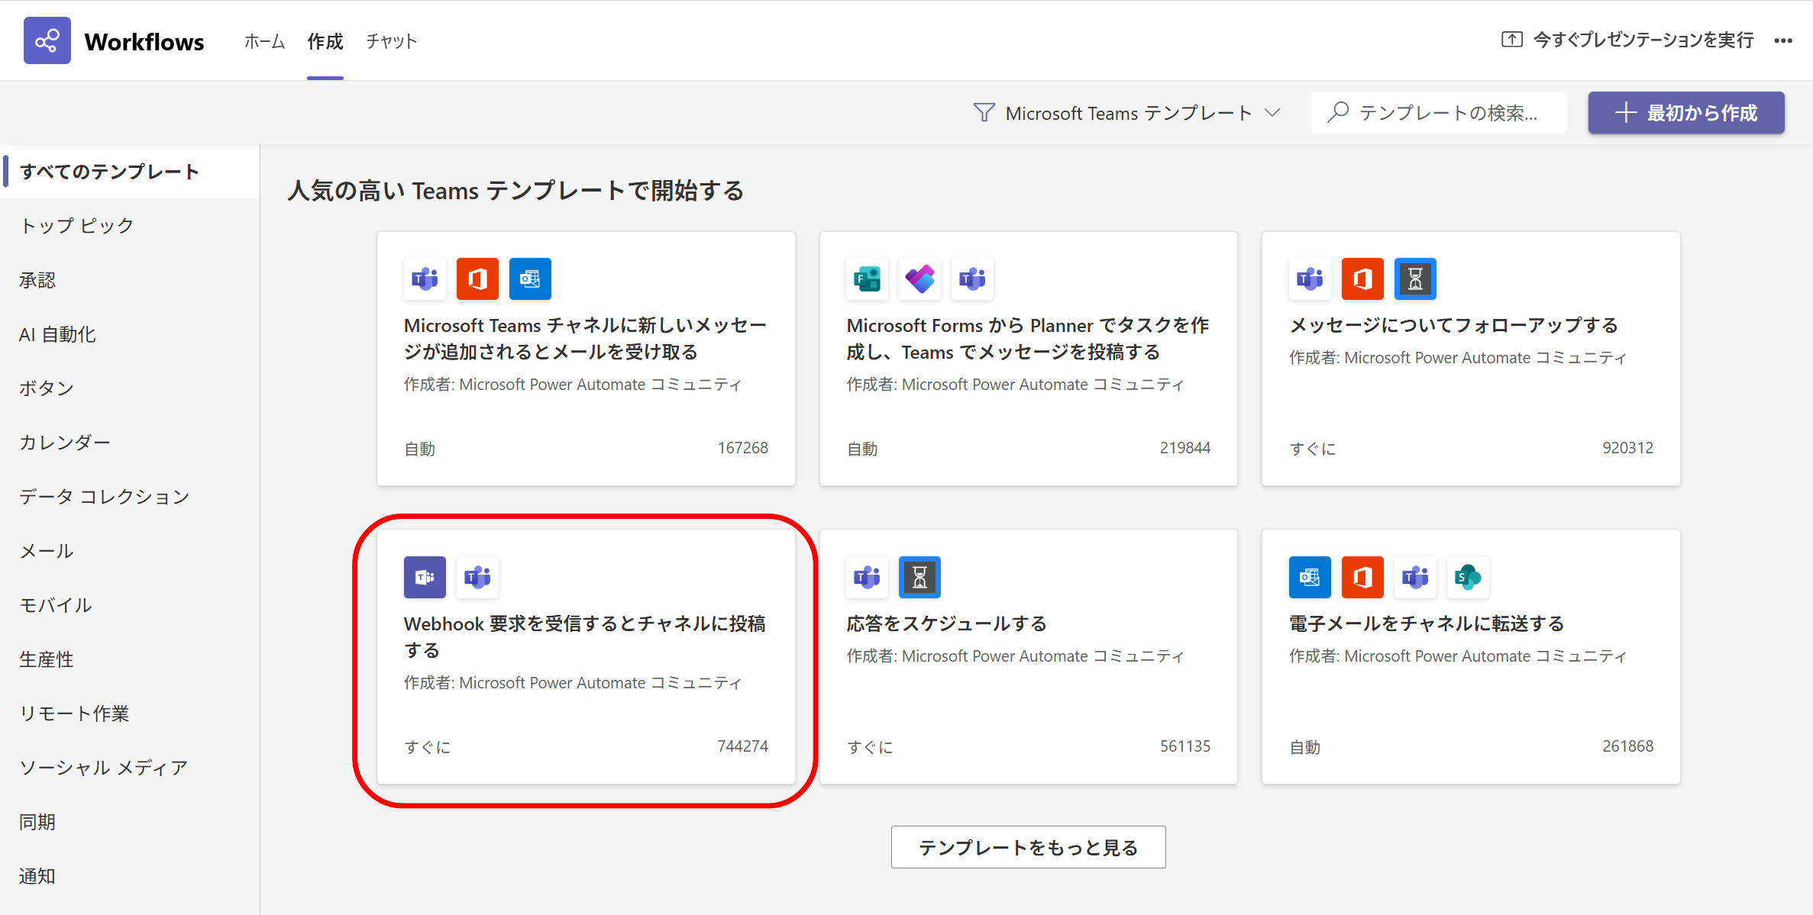Click usage count 261868 on forward email card

click(1627, 746)
